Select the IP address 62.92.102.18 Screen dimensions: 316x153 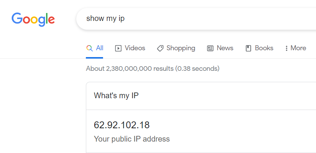pos(122,125)
